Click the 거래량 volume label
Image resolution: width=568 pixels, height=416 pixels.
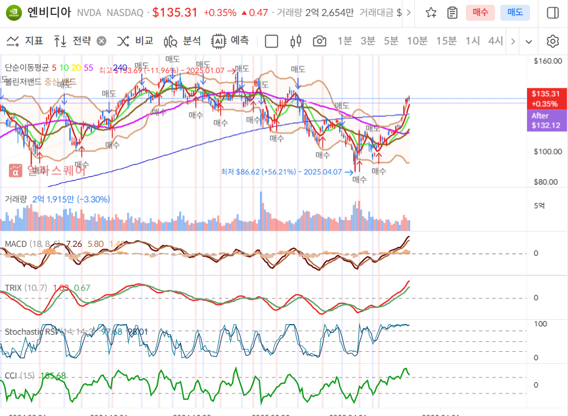click(x=16, y=199)
